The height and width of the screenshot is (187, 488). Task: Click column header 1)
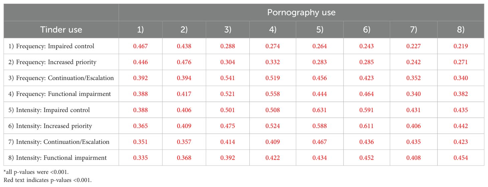click(140, 29)
